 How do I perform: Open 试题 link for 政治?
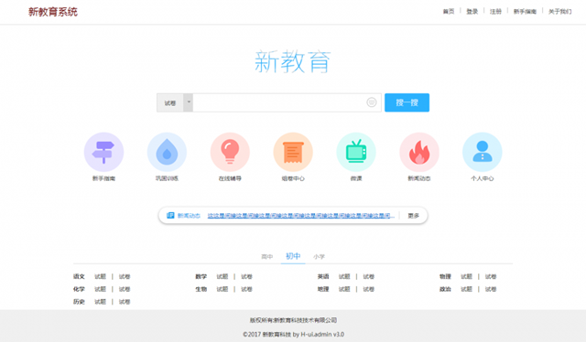coord(466,289)
